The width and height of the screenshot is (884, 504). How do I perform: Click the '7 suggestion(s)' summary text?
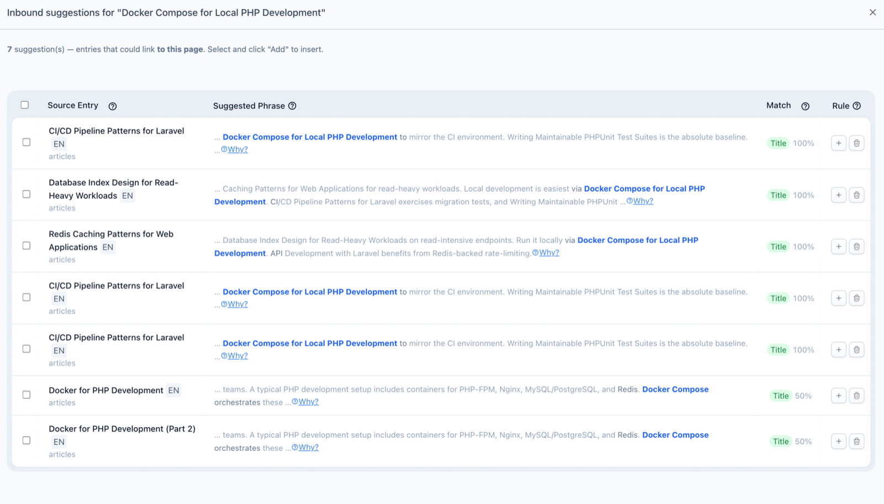[x=36, y=49]
